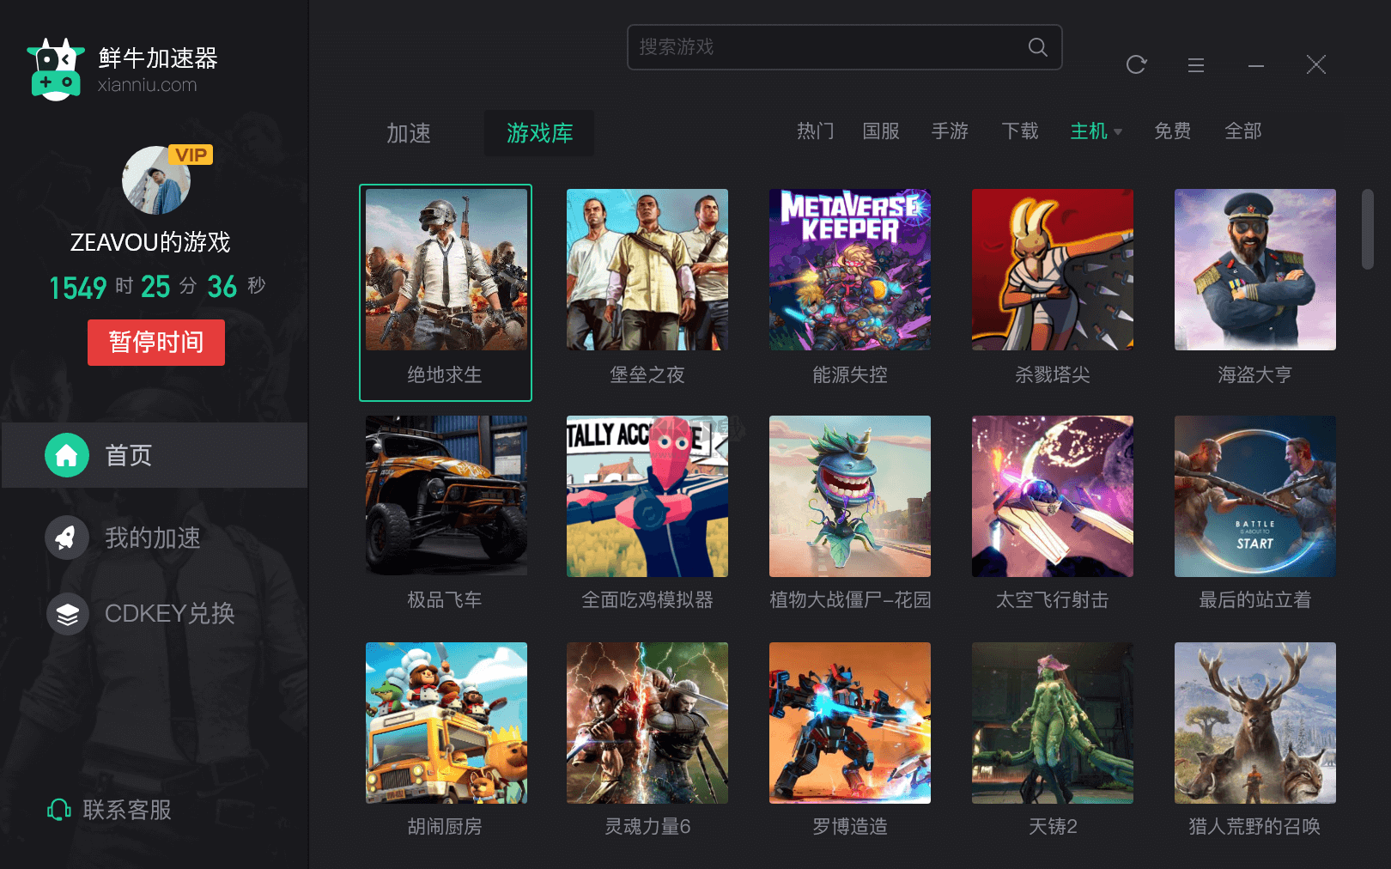Select the 免费 category filter
This screenshot has width=1391, height=869.
(1173, 131)
